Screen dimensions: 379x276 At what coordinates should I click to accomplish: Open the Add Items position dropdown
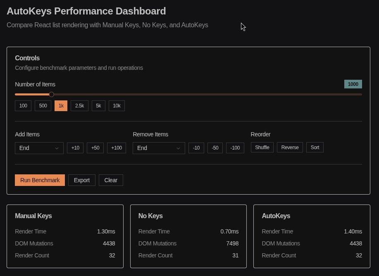click(x=39, y=148)
